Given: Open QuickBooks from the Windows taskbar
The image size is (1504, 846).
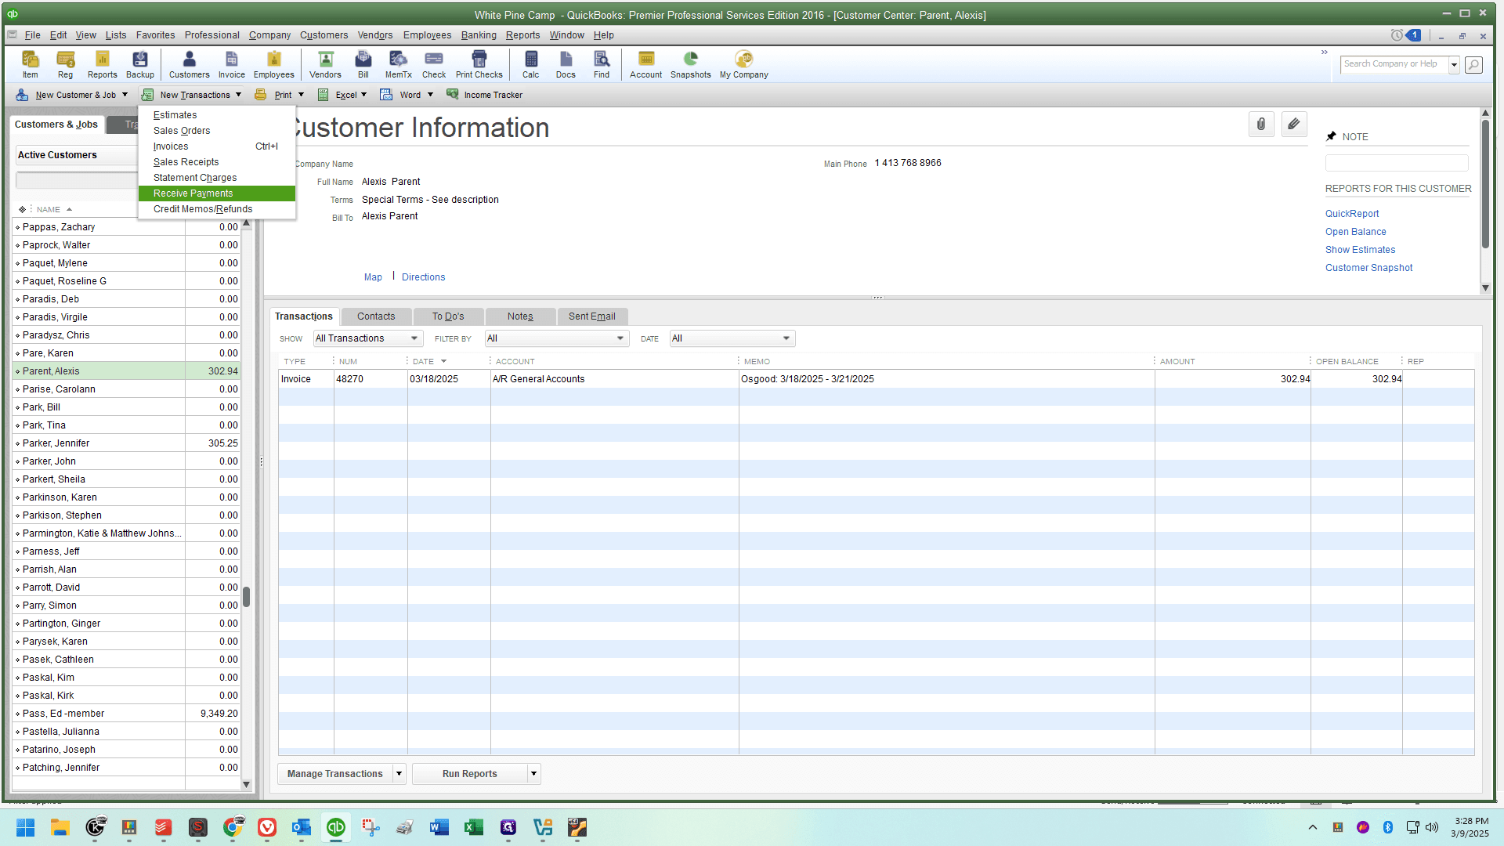Looking at the screenshot, I should click(x=336, y=827).
